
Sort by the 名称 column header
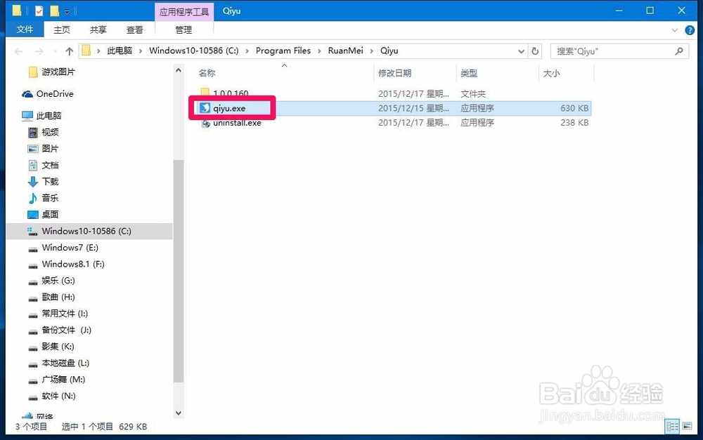click(207, 73)
